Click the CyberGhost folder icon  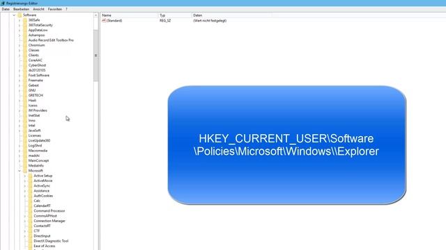coord(25,65)
